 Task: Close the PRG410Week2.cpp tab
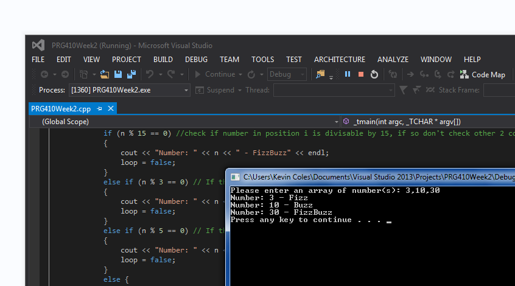coord(111,108)
